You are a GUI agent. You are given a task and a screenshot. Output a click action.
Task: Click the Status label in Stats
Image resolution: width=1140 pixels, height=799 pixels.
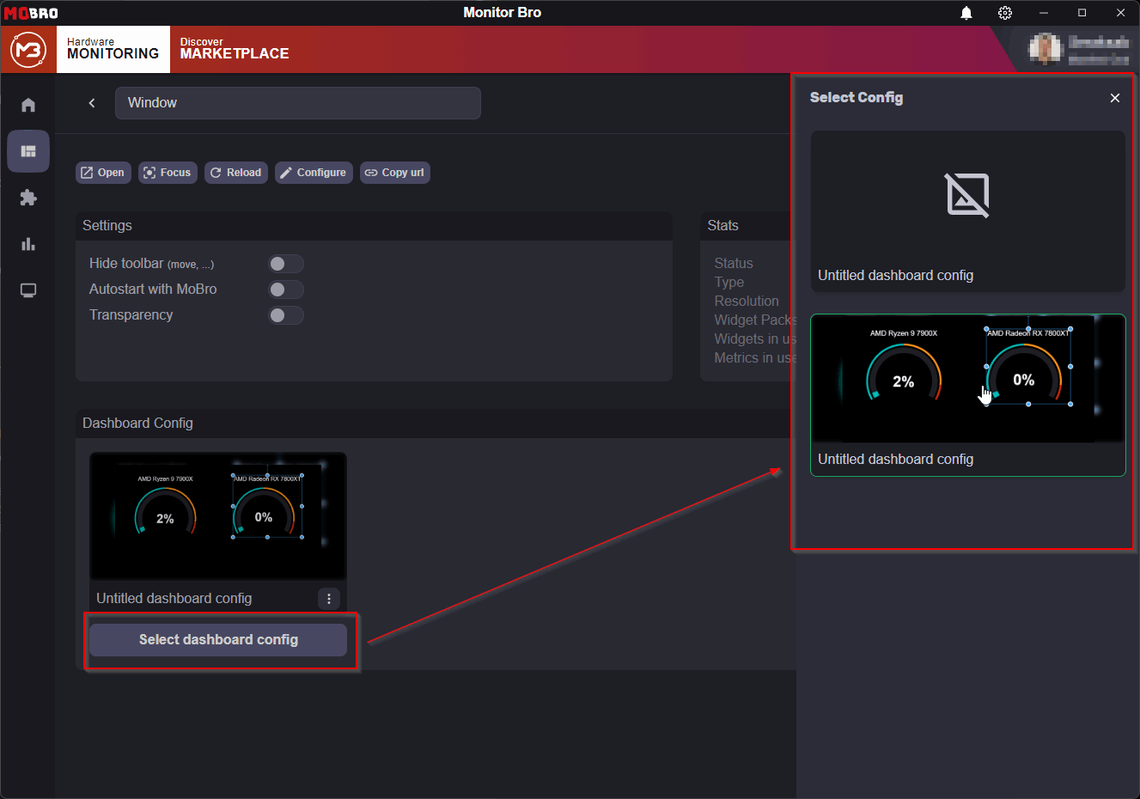(734, 264)
